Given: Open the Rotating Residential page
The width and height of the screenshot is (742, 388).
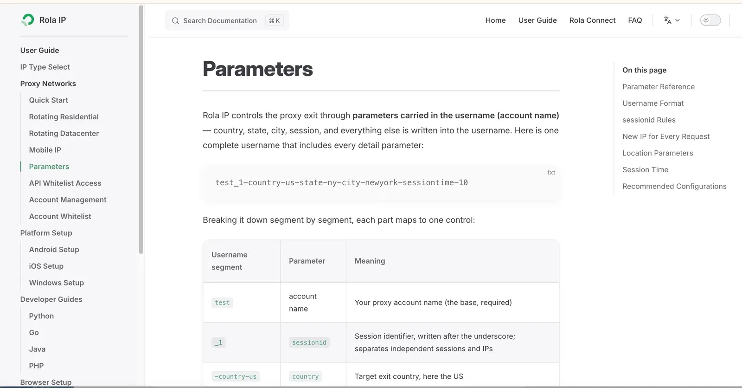Looking at the screenshot, I should point(64,117).
